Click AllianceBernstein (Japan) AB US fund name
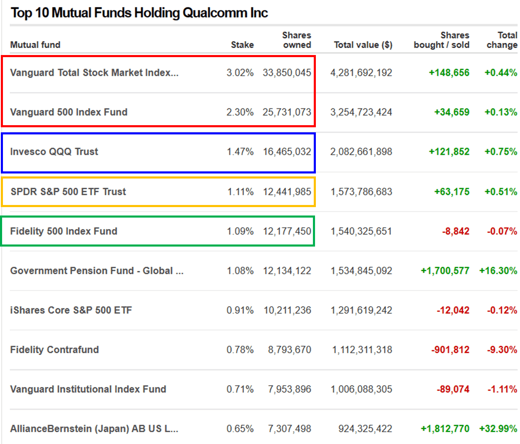The height and width of the screenshot is (444, 520). point(95,428)
